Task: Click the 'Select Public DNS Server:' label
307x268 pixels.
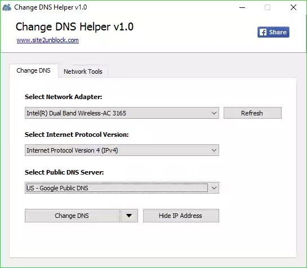Action: click(64, 172)
